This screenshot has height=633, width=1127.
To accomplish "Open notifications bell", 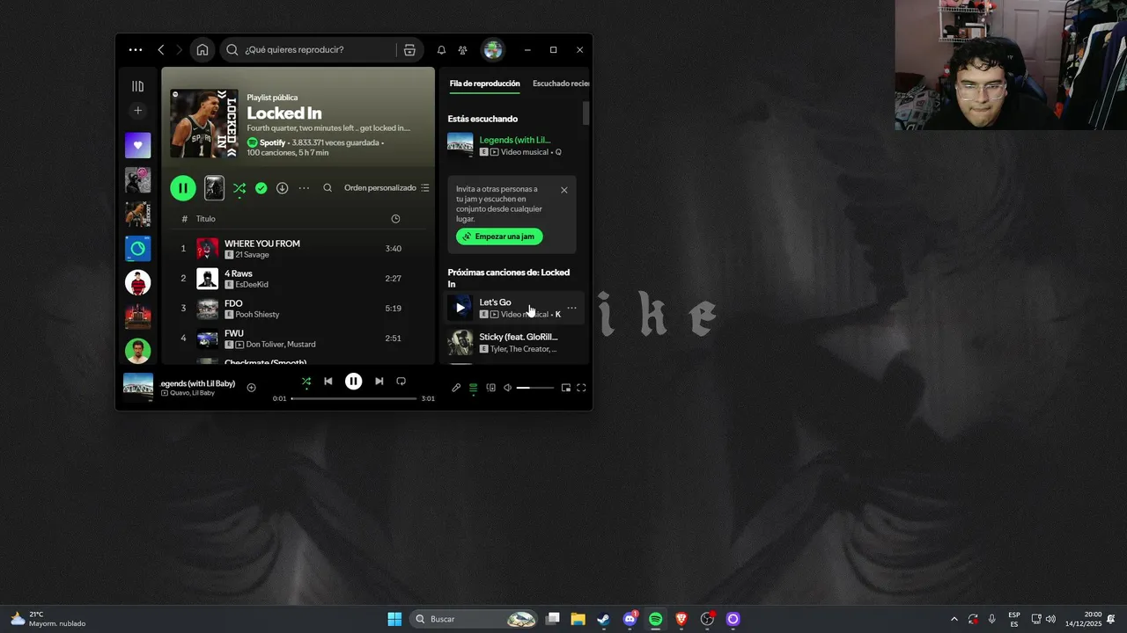I will [441, 50].
